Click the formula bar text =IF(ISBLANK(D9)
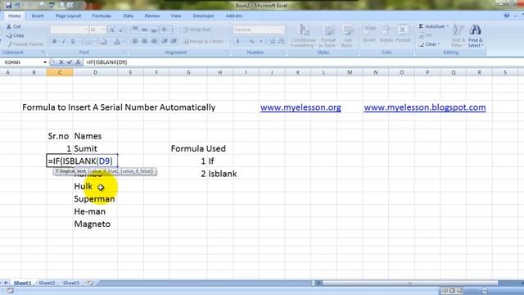Image resolution: width=524 pixels, height=295 pixels. point(106,62)
